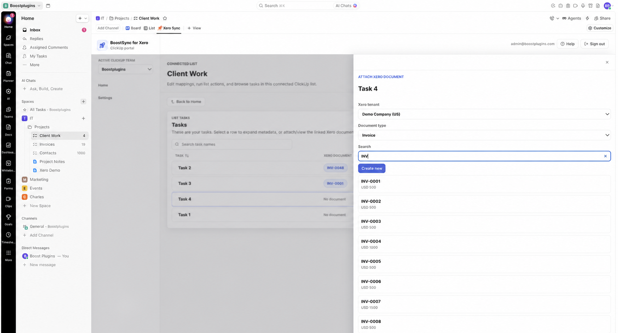Open Teams in the left rail

pyautogui.click(x=8, y=112)
